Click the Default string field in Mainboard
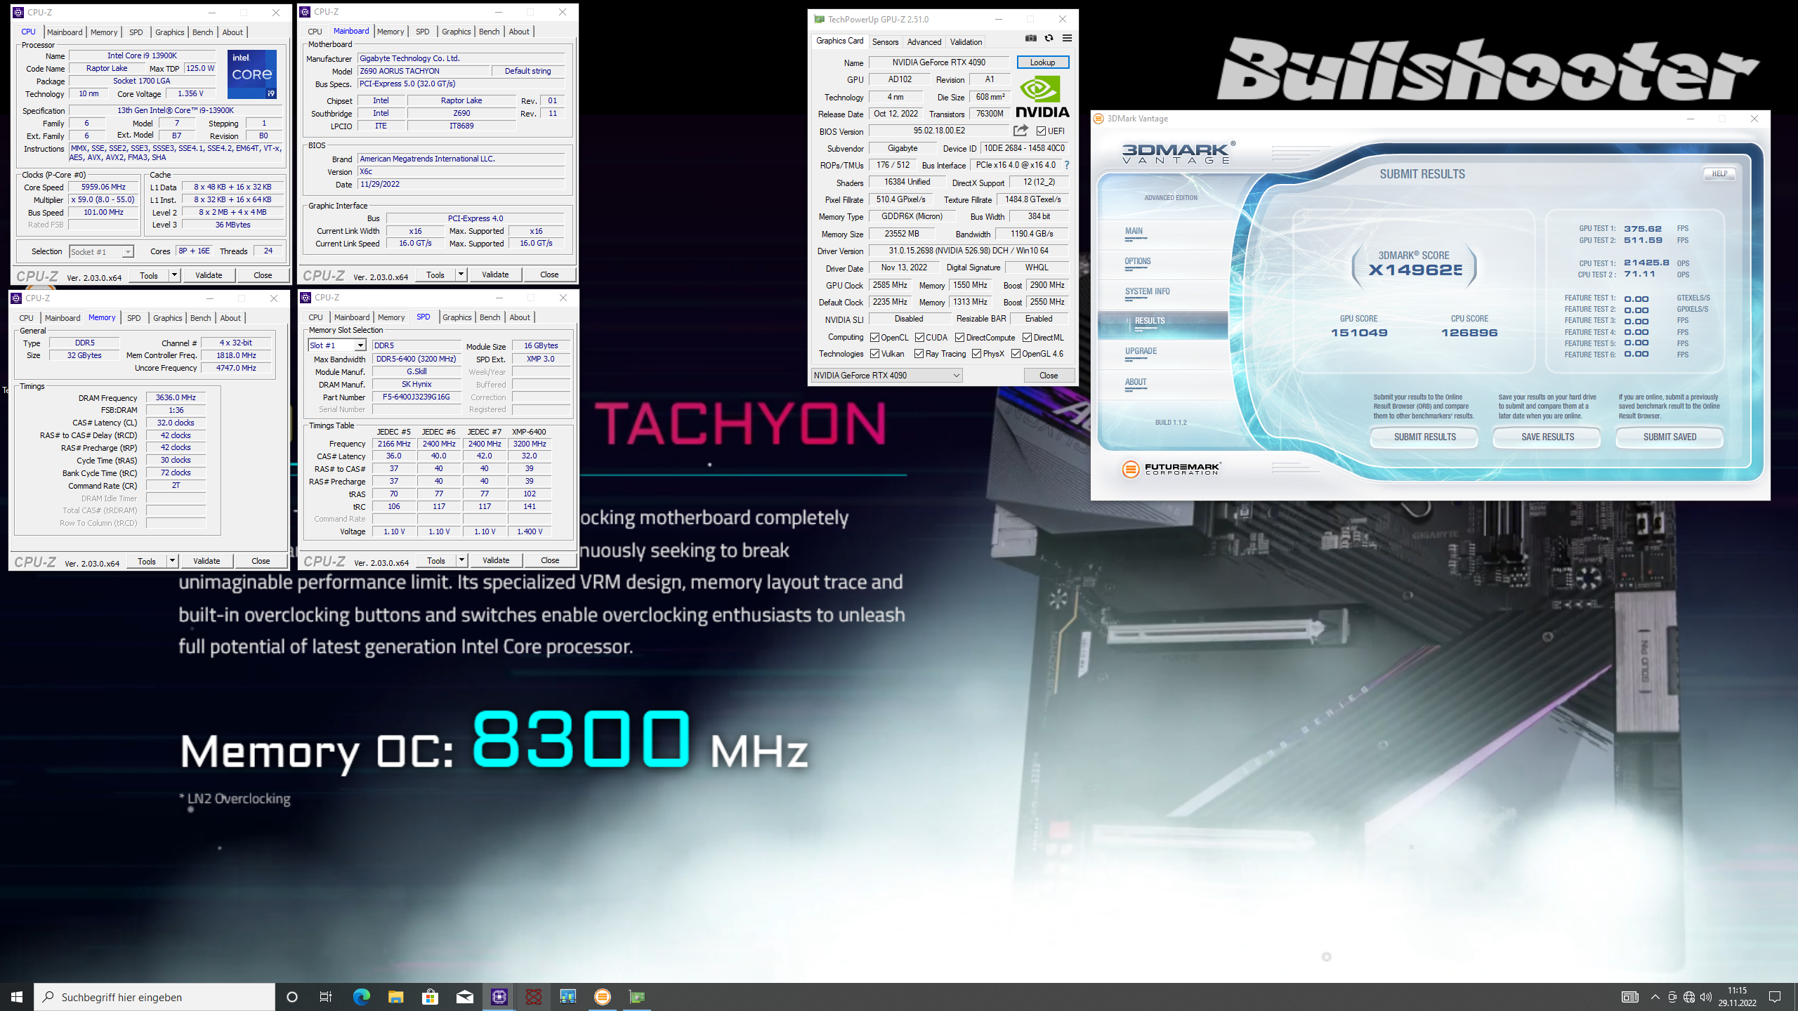The height and width of the screenshot is (1011, 1798). pos(527,71)
